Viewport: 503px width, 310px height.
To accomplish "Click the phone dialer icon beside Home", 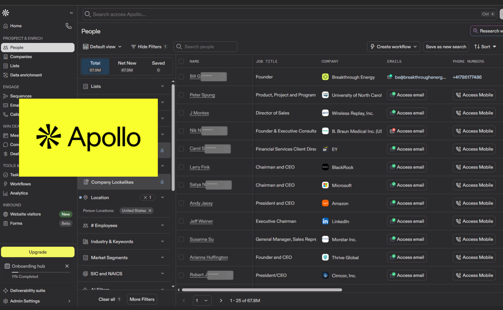I will (x=69, y=26).
